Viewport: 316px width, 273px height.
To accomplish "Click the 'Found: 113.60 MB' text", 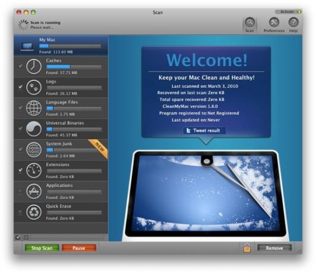I will pos(56,52).
